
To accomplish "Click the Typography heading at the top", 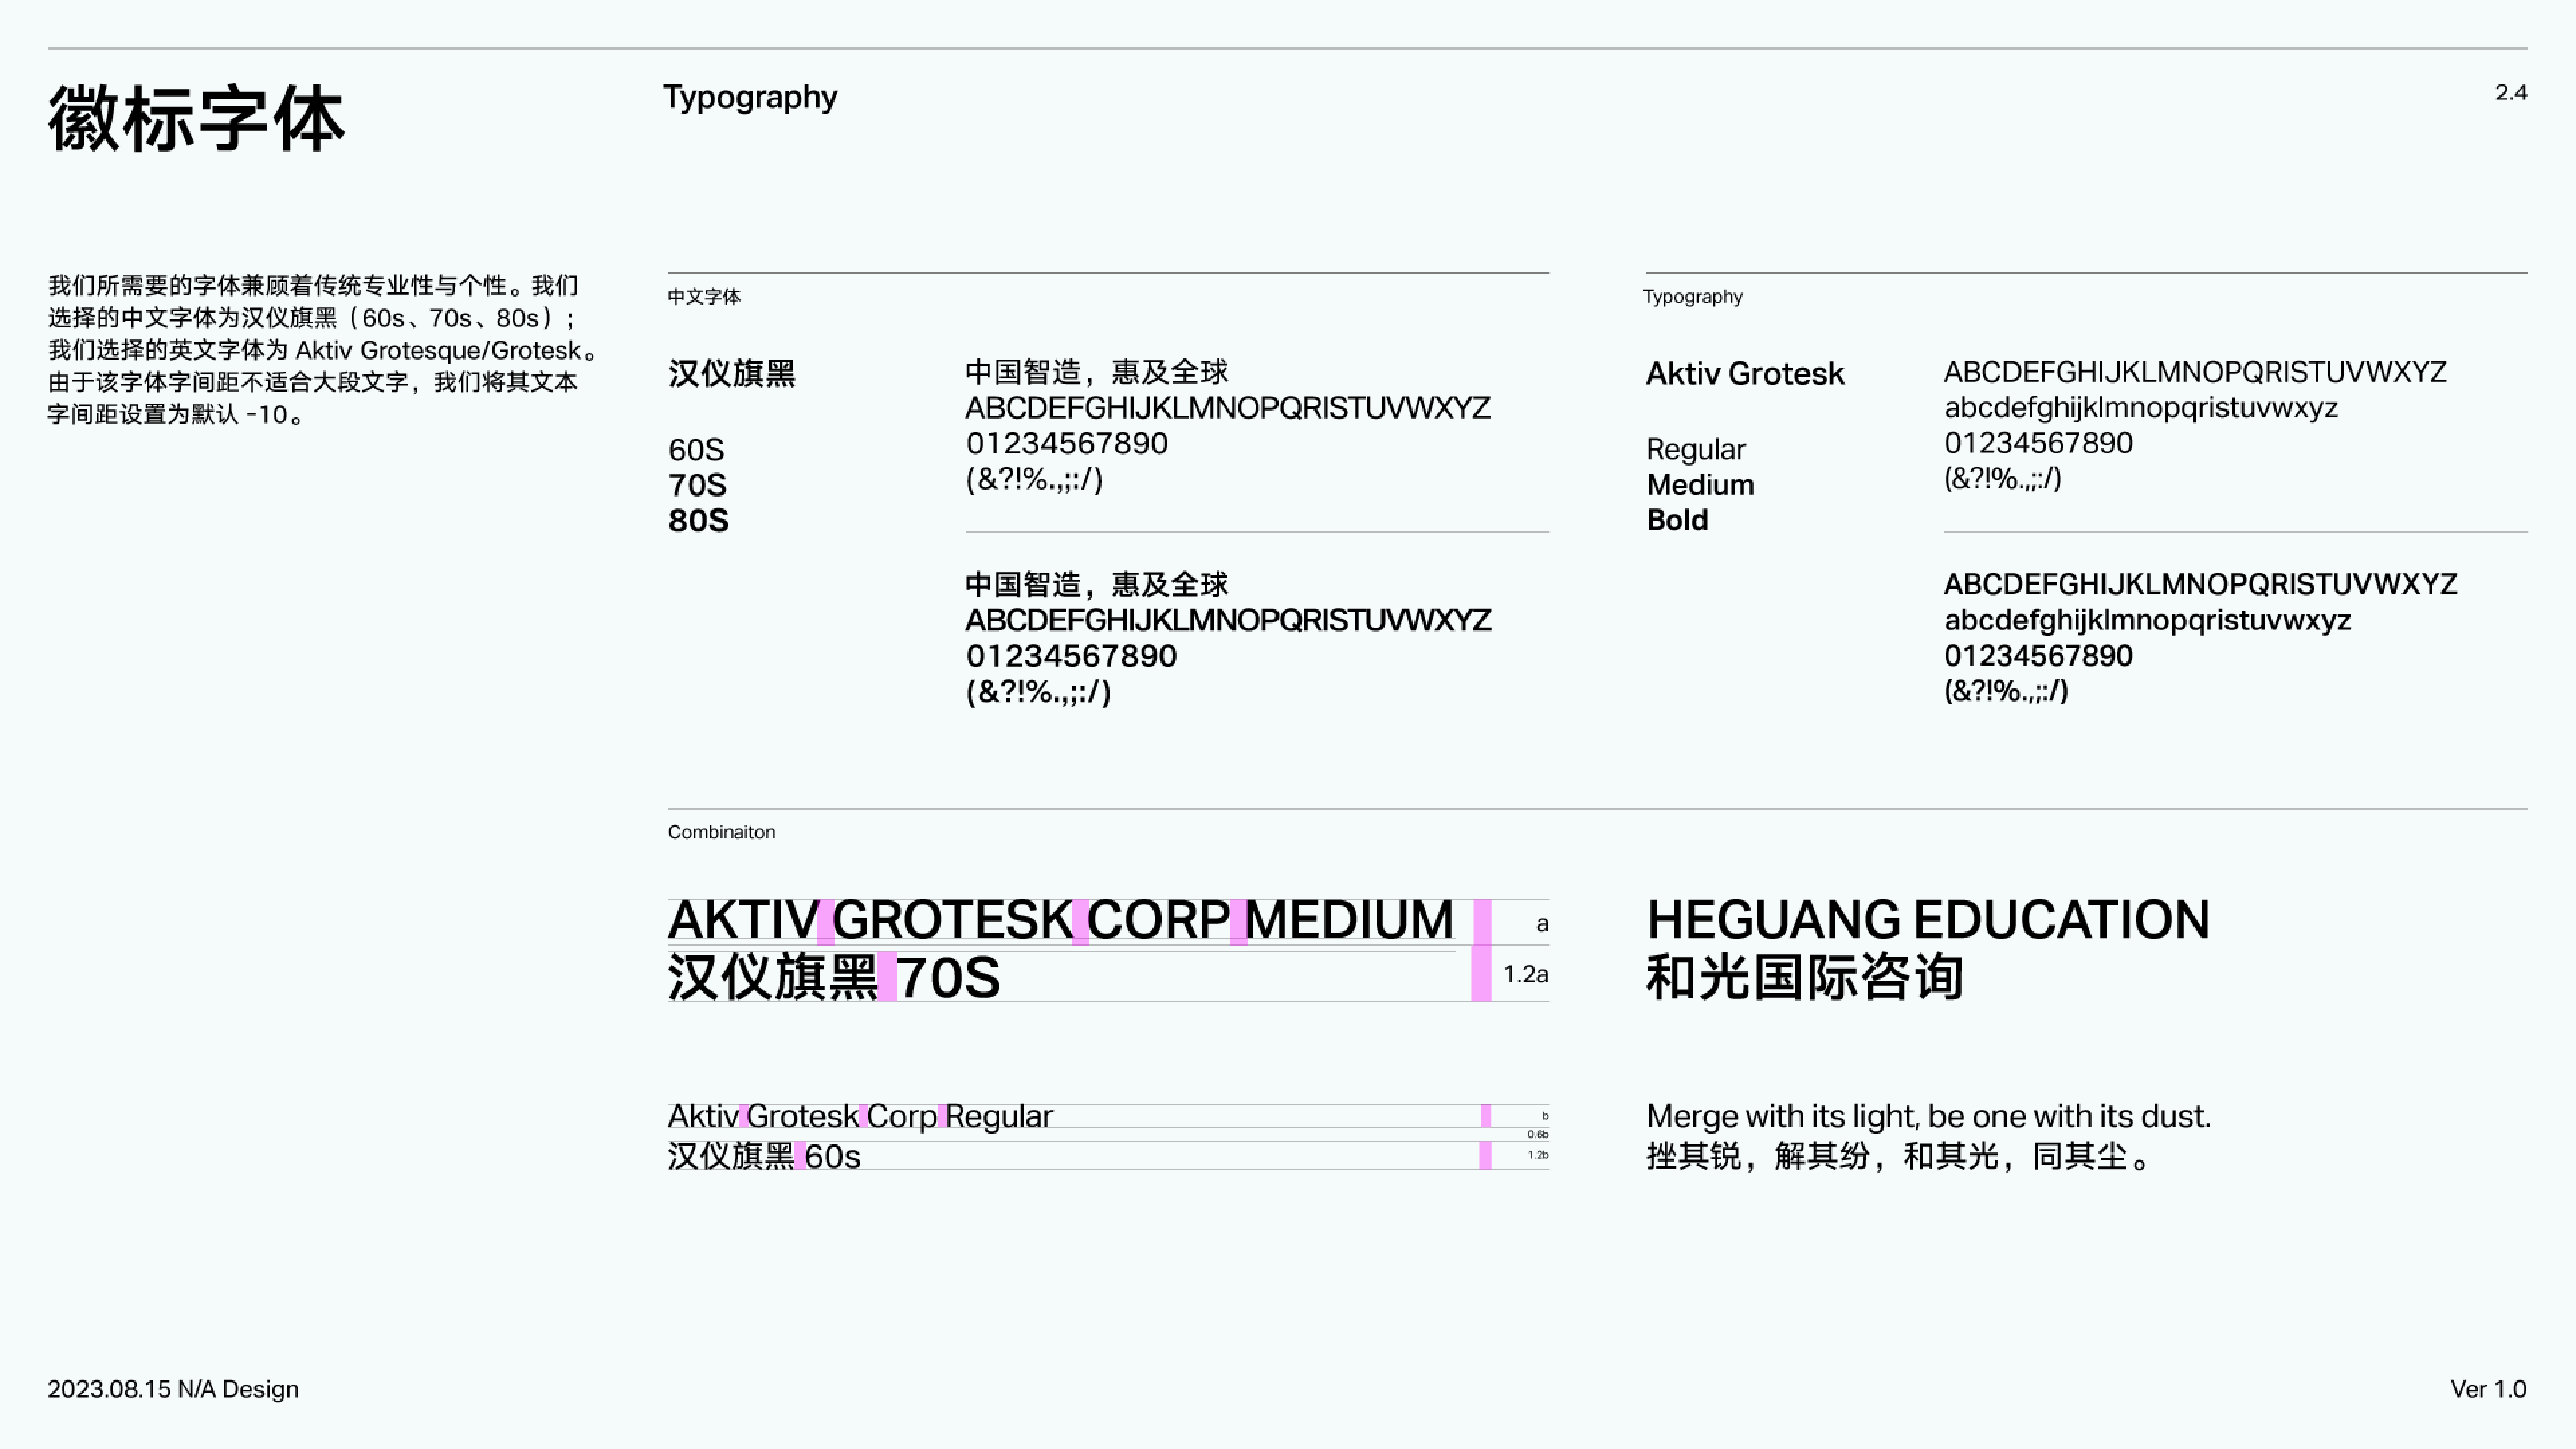I will [750, 97].
